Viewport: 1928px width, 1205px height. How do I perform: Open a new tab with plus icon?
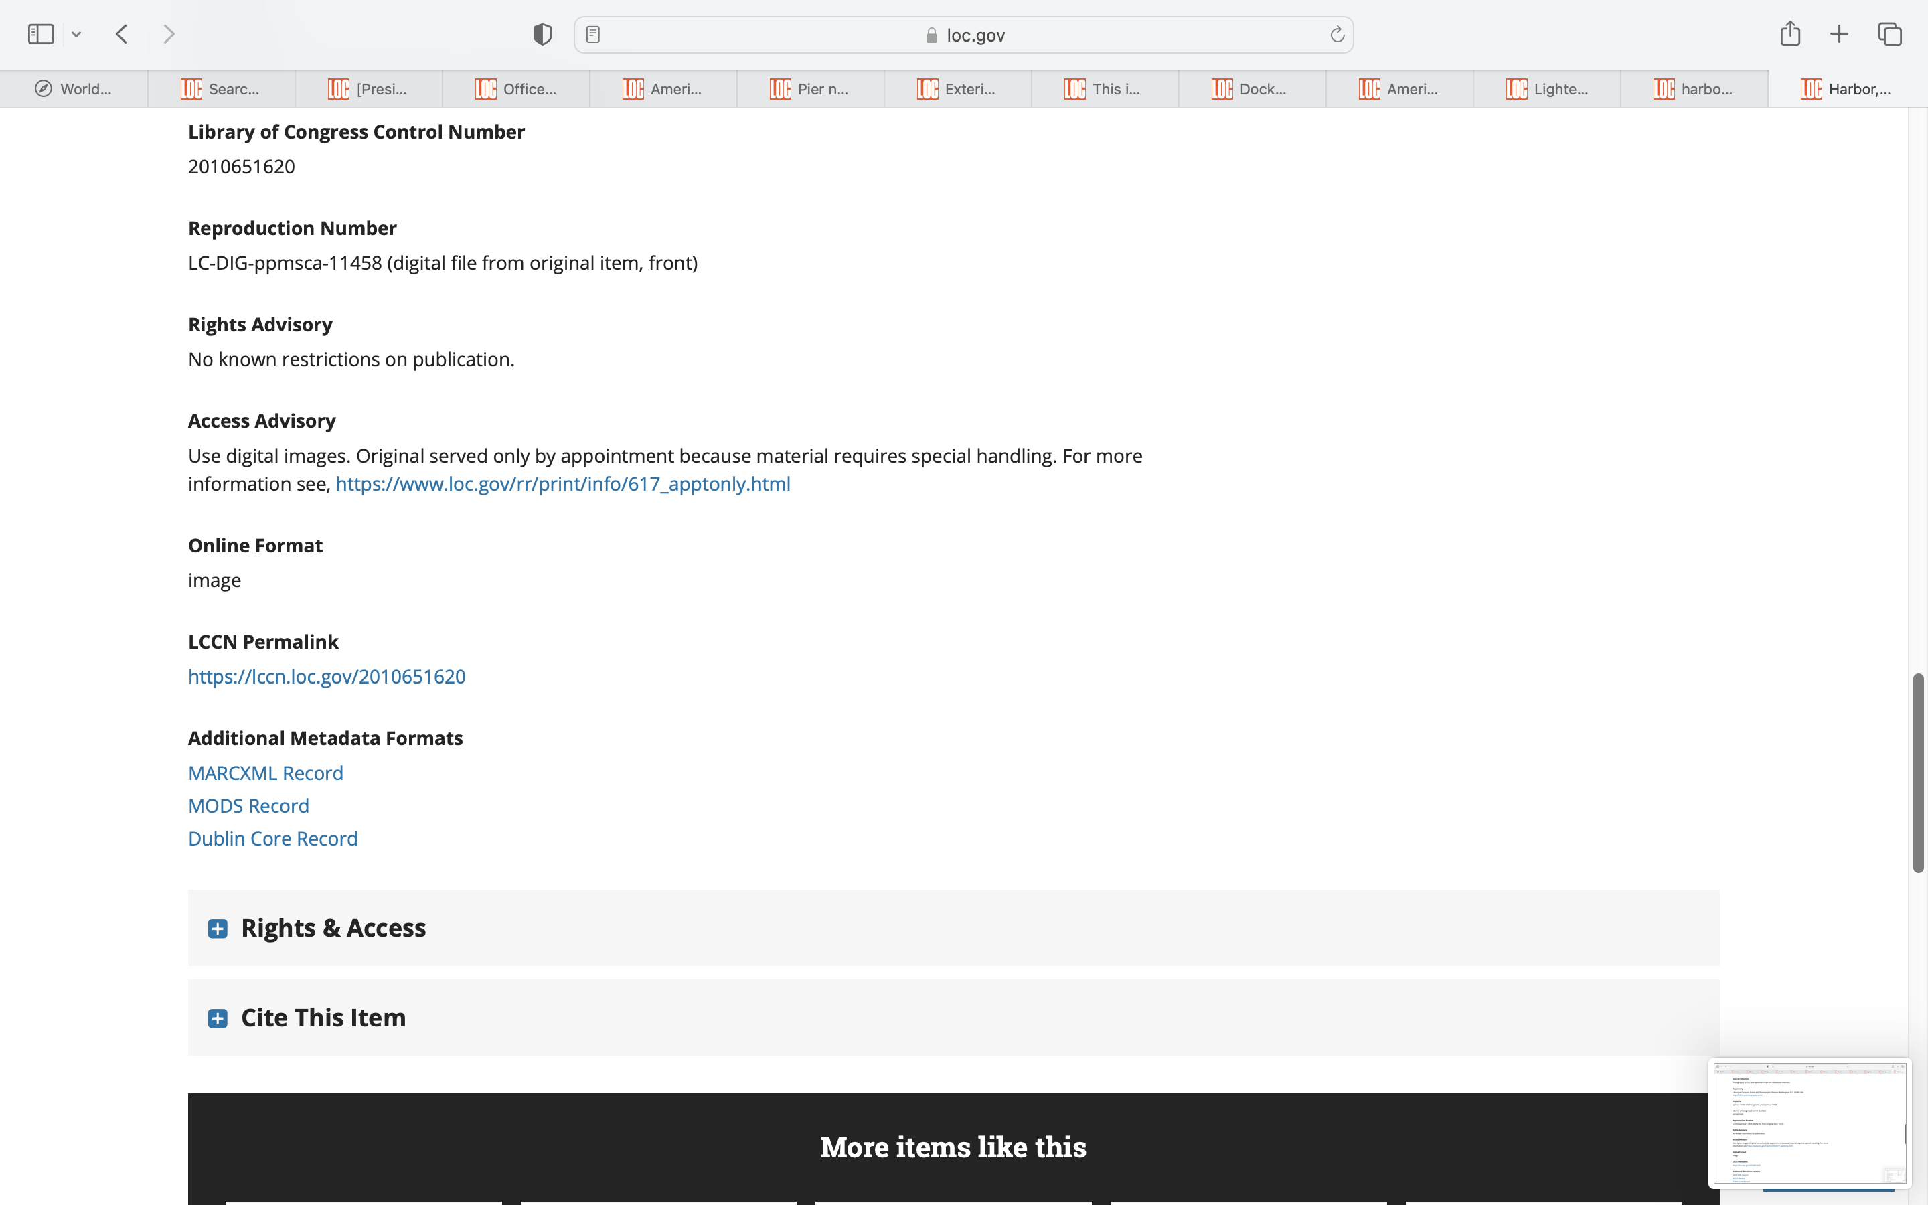click(x=1839, y=34)
